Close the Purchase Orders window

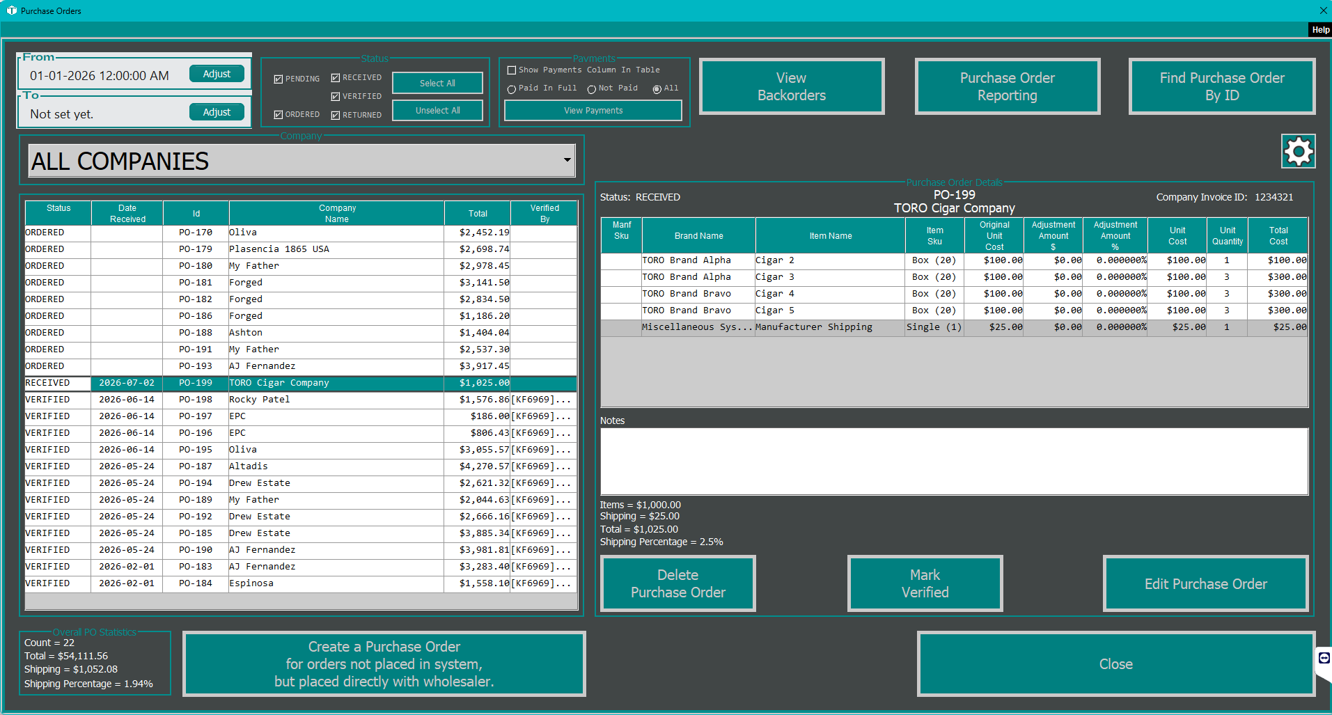click(x=1323, y=10)
